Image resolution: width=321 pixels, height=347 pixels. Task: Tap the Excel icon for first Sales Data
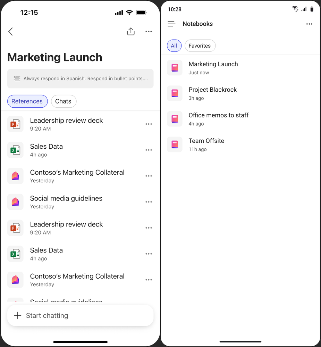15,150
